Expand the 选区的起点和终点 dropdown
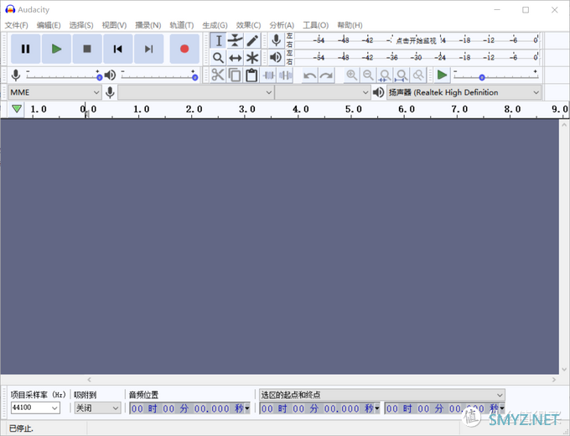 pos(500,395)
